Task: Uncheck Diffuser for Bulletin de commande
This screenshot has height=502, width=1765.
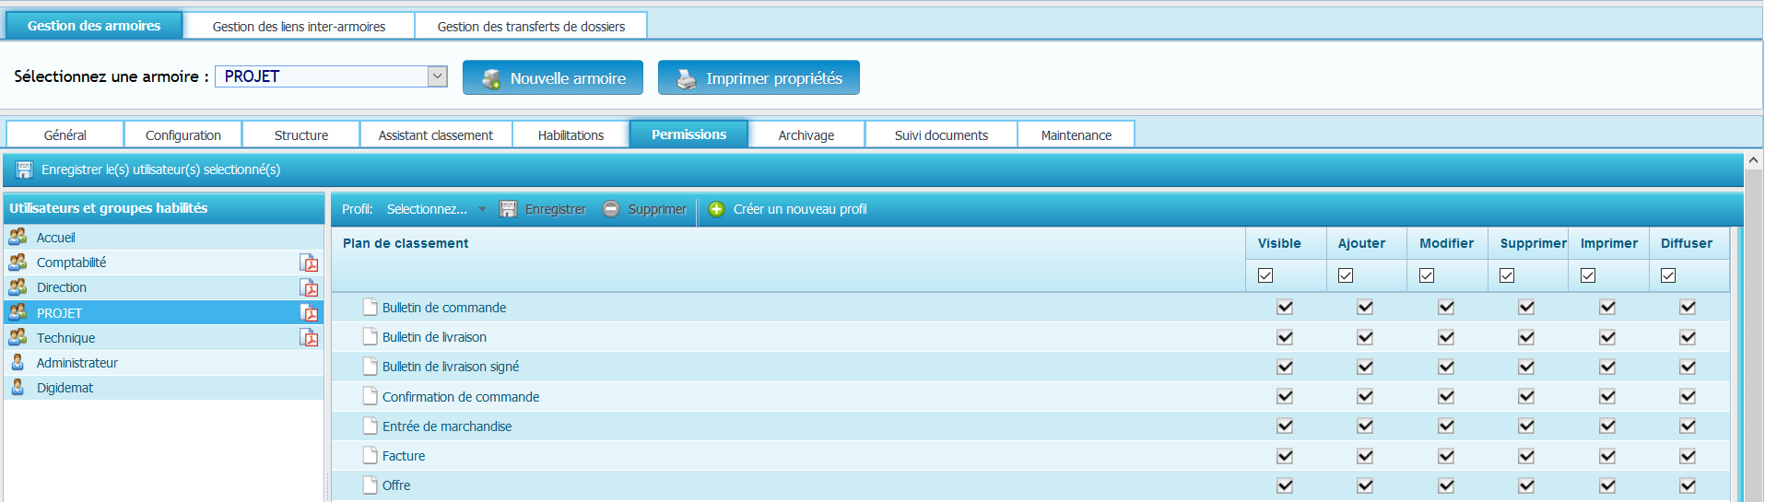Action: (x=1688, y=308)
